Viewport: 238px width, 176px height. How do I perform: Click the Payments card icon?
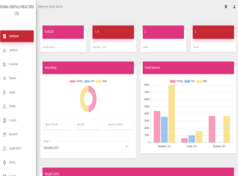point(5,134)
